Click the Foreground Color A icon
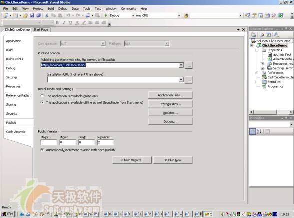Viewport: 294px width, 218px height. (77, 23)
